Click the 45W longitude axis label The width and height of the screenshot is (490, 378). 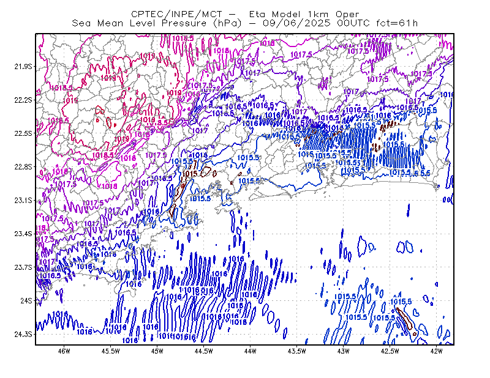(x=157, y=351)
